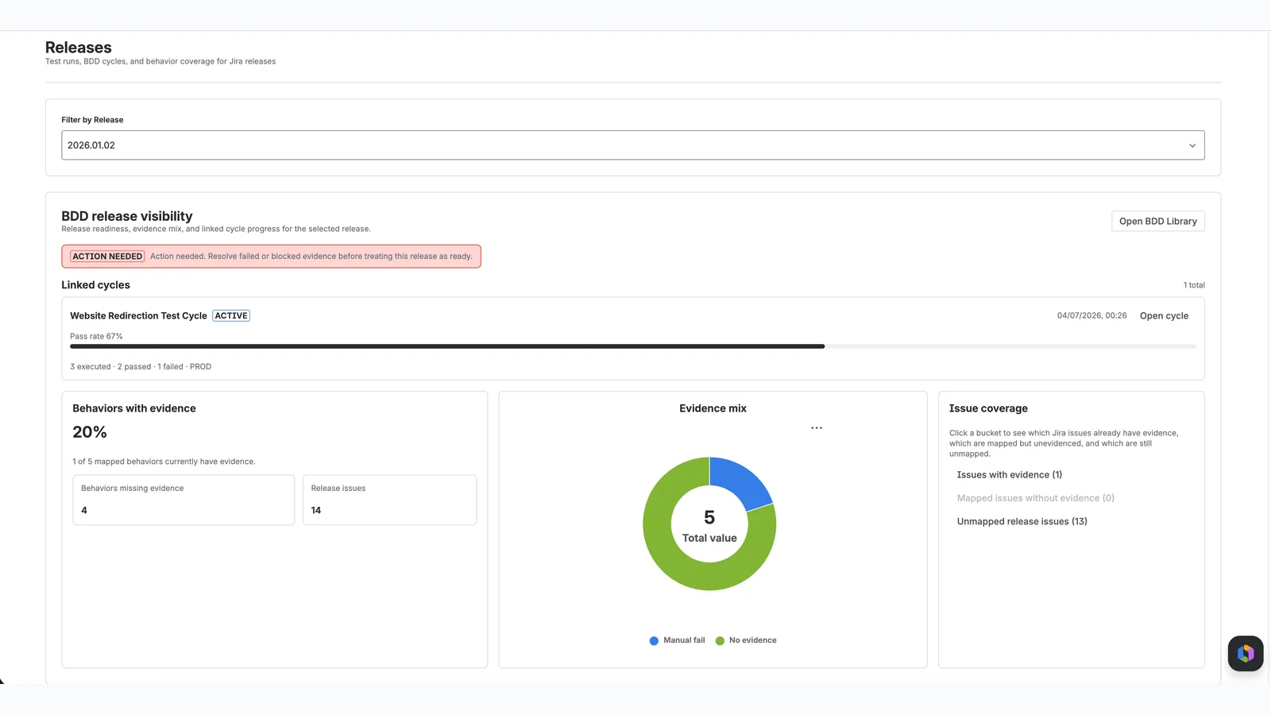1271x715 pixels.
Task: Click the 04/07/2026, 00:26 timestamp
Action: tap(1091, 316)
